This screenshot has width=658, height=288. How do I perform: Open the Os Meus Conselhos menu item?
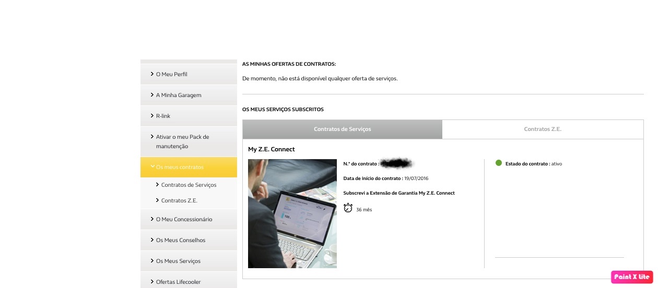(181, 240)
